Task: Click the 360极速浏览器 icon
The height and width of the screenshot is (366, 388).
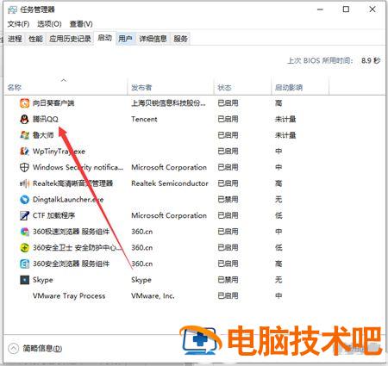Action: 24,232
